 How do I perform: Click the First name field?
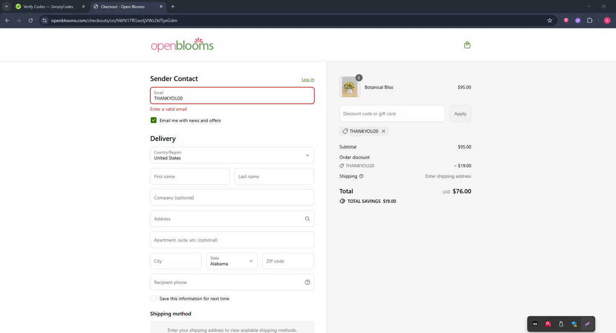click(x=190, y=176)
